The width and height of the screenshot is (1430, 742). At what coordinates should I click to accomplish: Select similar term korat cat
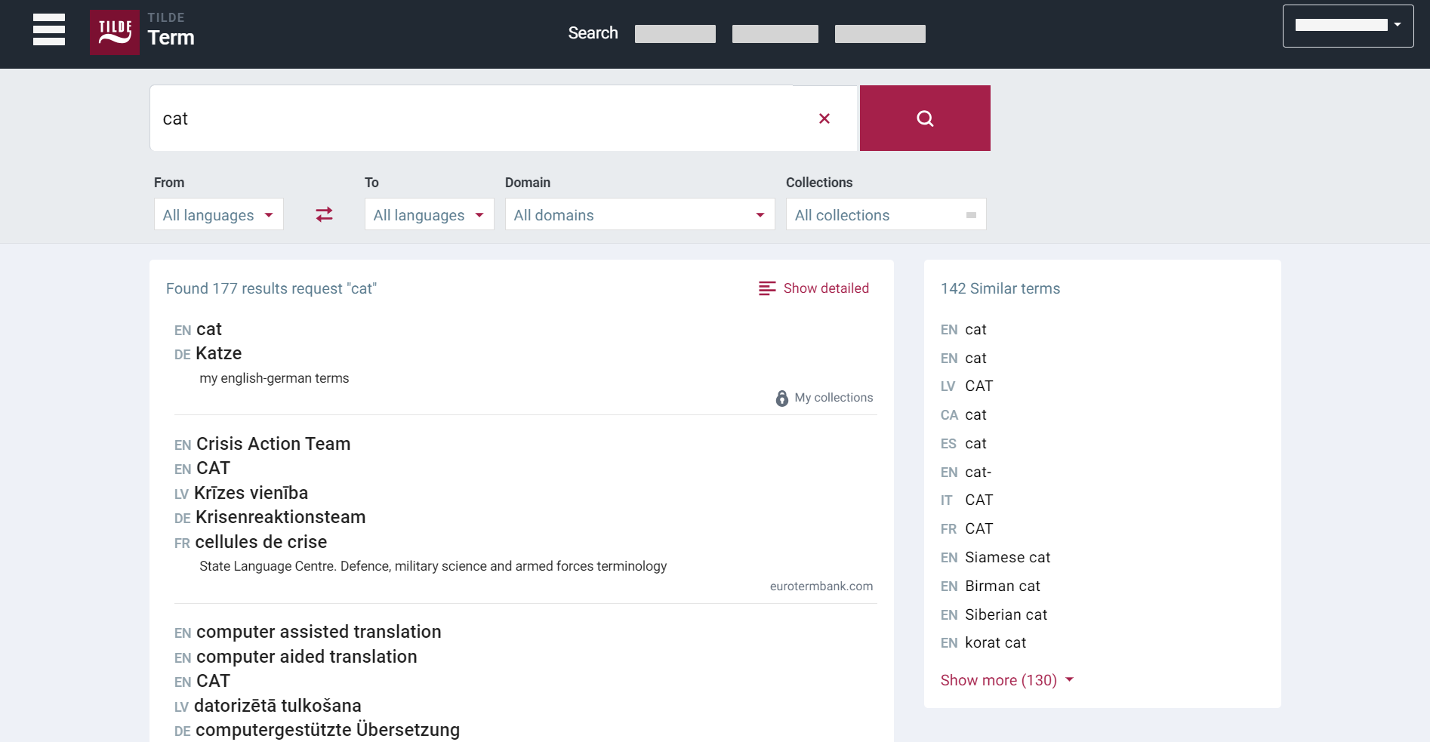[995, 643]
